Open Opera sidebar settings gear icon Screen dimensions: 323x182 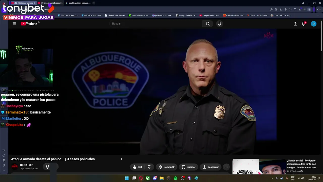click(4, 161)
